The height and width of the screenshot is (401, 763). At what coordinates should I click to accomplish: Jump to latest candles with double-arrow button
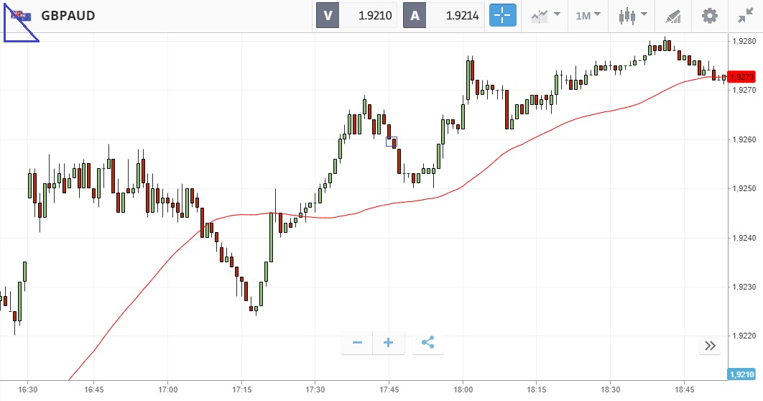click(710, 346)
